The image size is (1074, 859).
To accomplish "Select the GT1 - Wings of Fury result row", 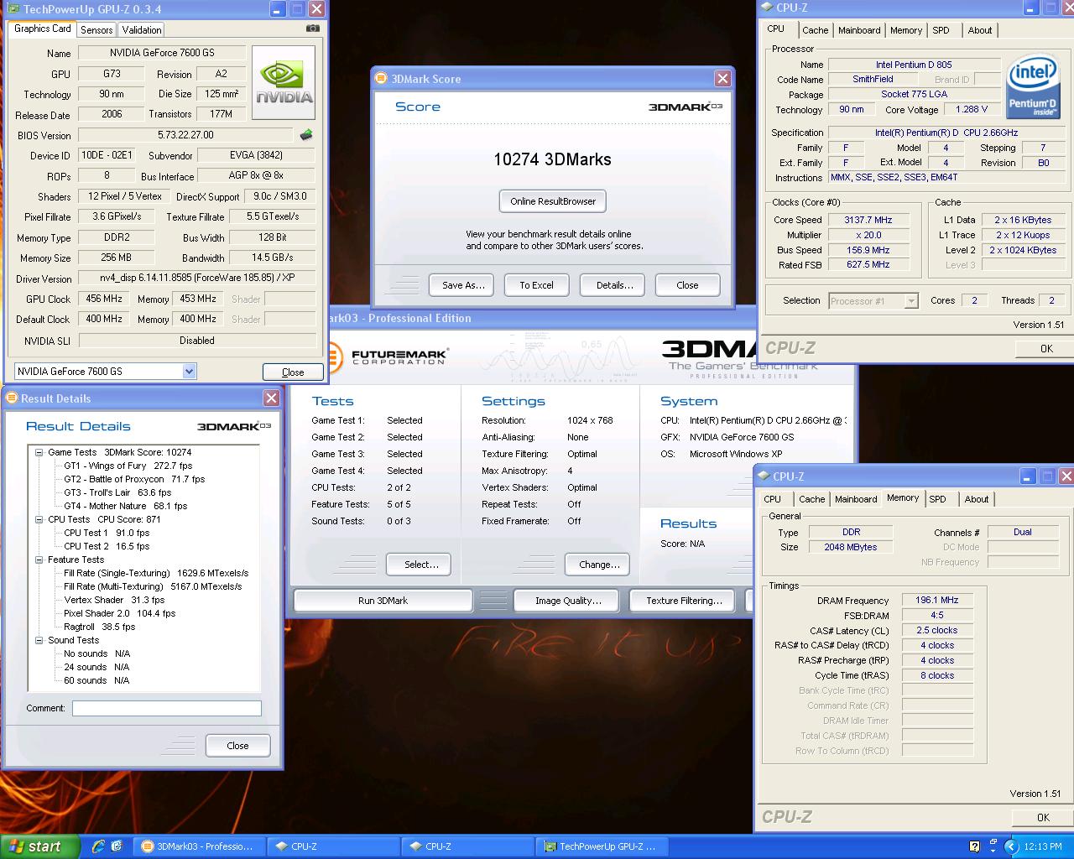I will click(x=128, y=466).
